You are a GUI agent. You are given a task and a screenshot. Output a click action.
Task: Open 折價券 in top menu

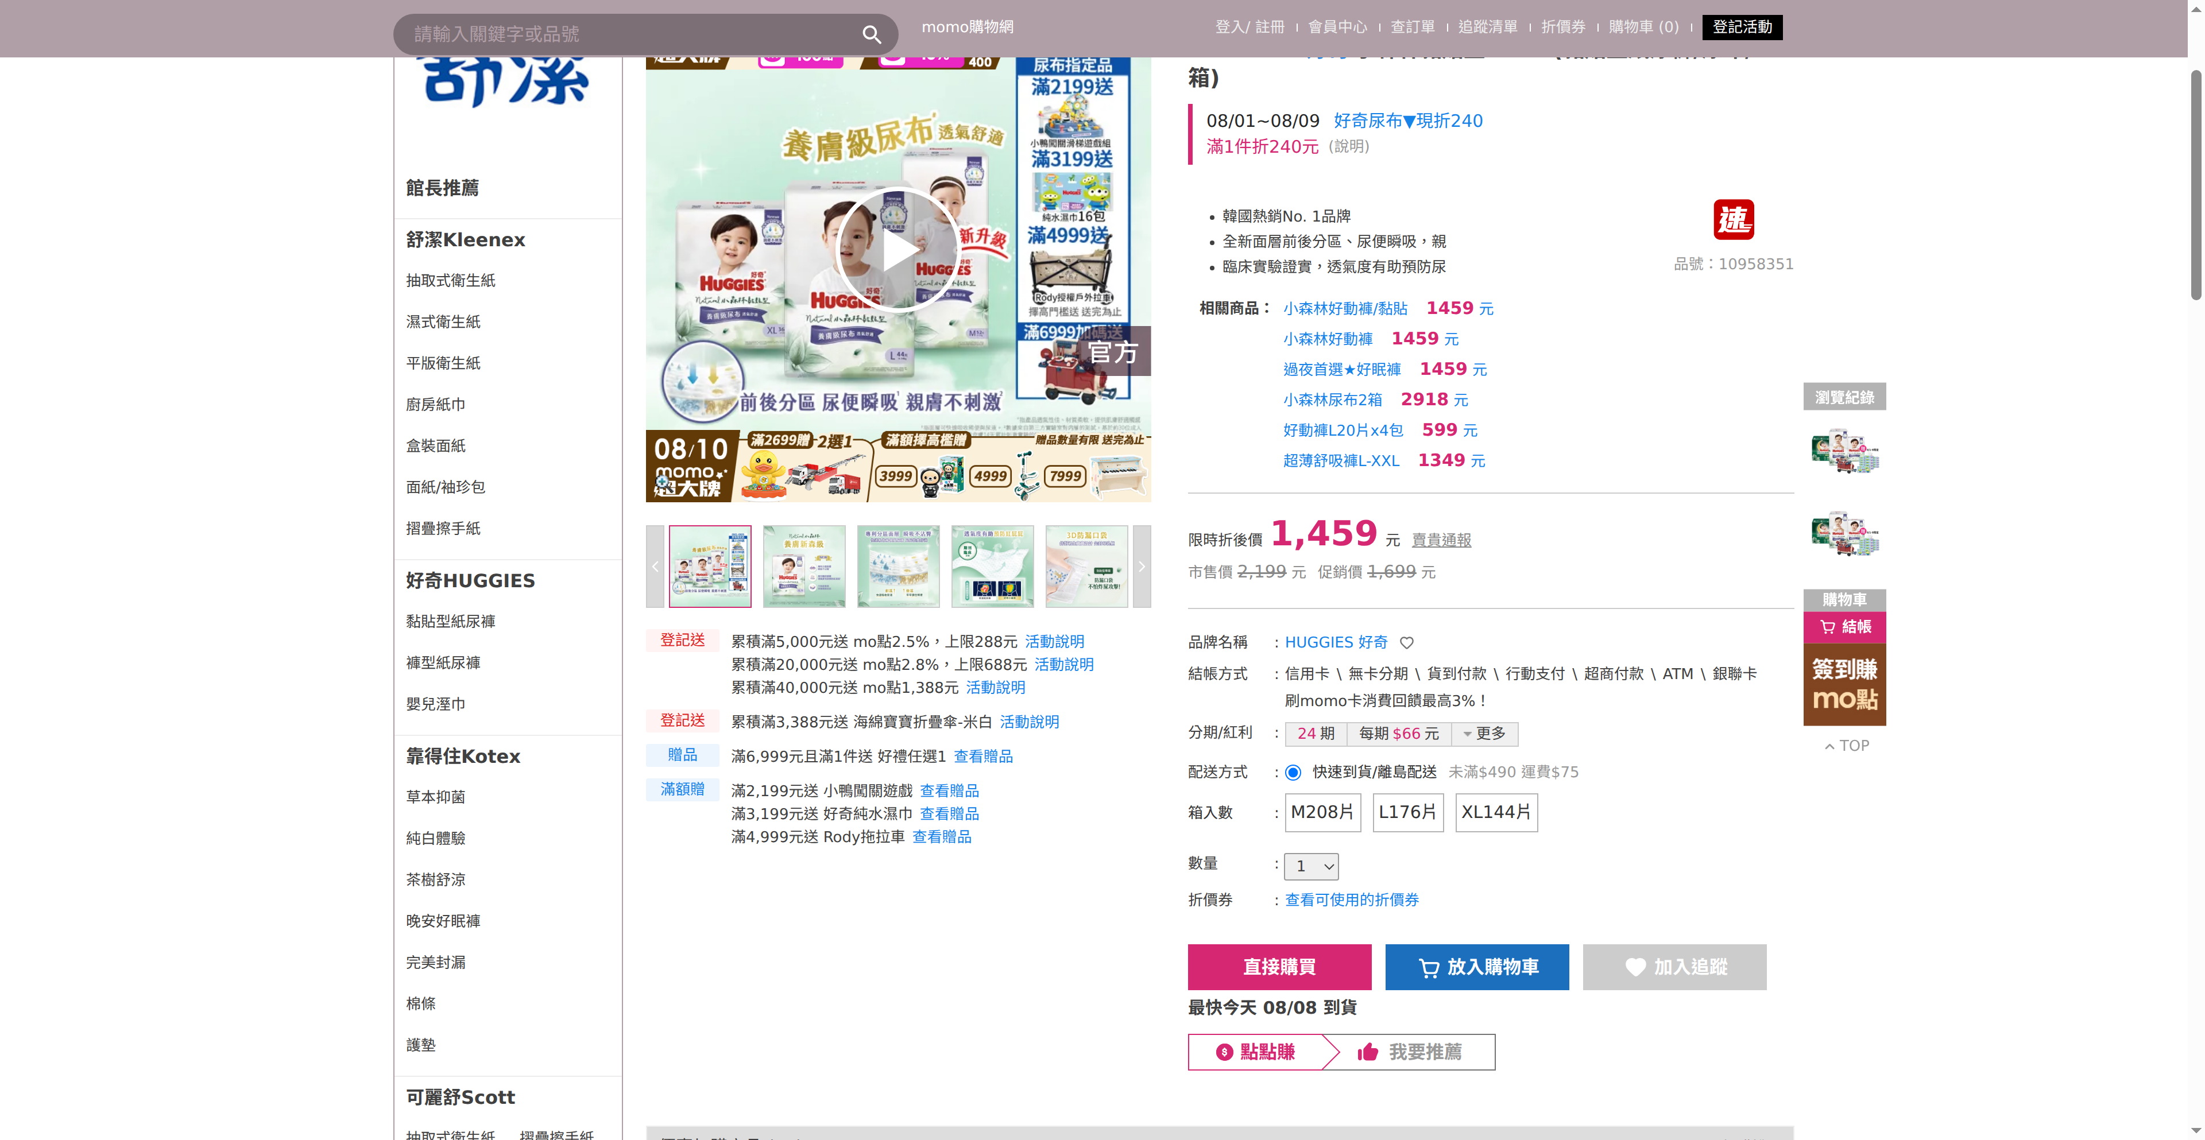pos(1563,28)
